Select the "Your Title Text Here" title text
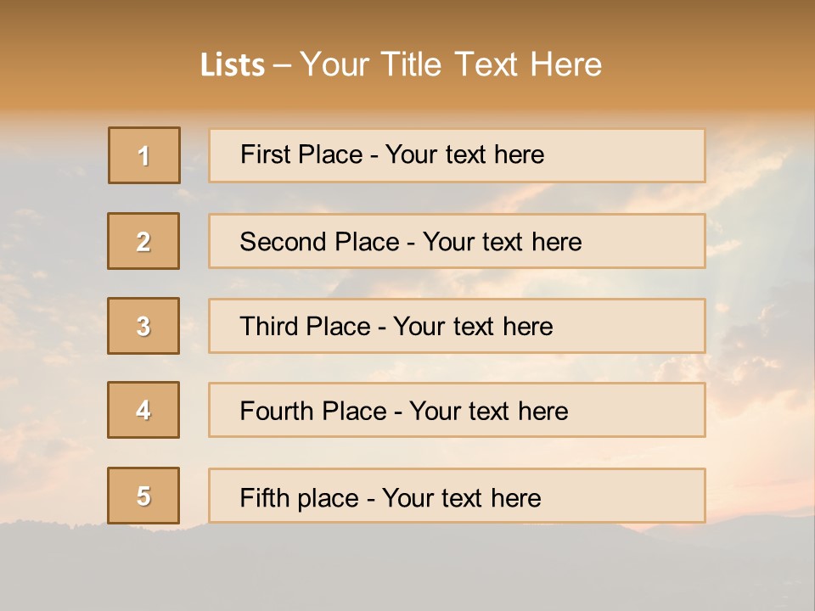This screenshot has width=815, height=611. (451, 64)
